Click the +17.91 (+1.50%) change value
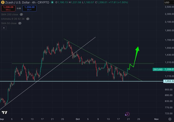The image size is (174, 122). pyautogui.click(x=118, y=2)
